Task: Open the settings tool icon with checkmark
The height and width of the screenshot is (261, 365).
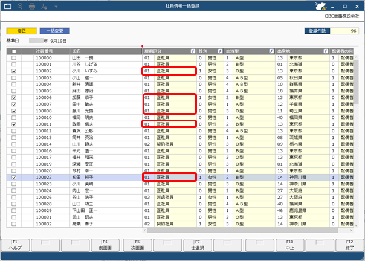Action: pyautogui.click(x=44, y=6)
